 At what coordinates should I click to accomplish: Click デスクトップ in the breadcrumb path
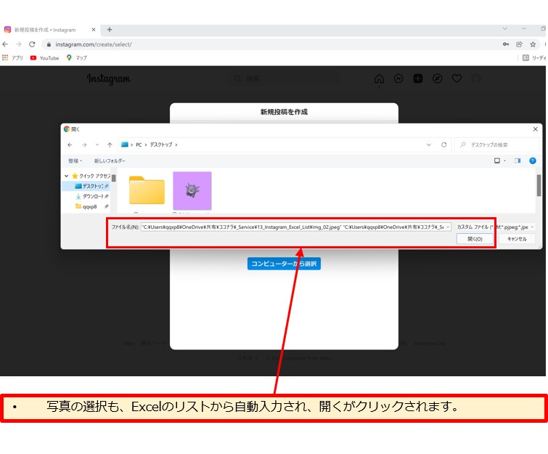(x=161, y=145)
